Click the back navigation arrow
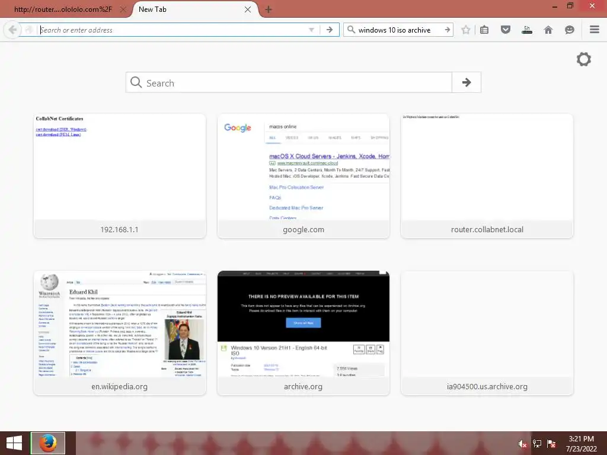The image size is (607, 455). tap(12, 30)
